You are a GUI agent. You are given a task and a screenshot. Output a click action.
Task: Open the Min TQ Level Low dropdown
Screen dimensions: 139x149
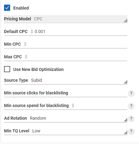66,131
